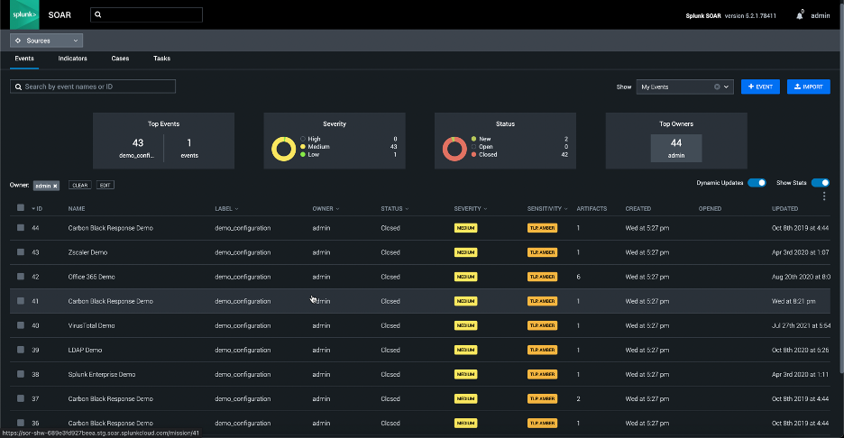Sort the table by the ID column arrow
Screen dimensions: 844x438
click(34, 209)
